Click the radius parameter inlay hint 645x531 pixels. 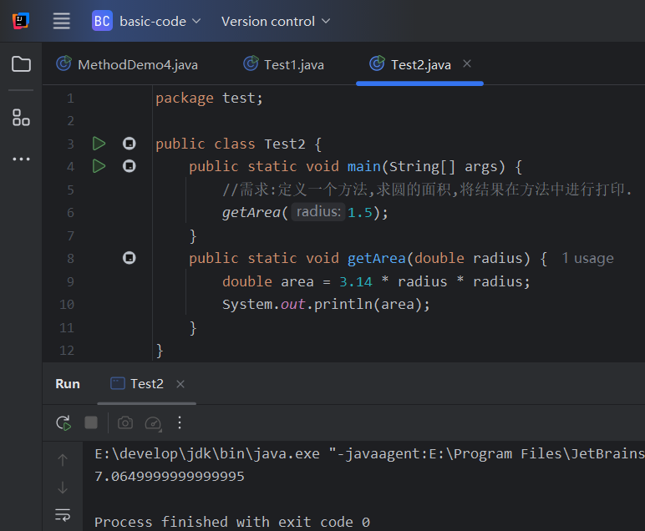[x=318, y=212]
